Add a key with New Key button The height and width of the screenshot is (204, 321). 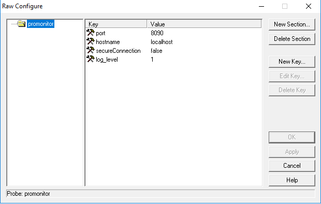tap(292, 62)
